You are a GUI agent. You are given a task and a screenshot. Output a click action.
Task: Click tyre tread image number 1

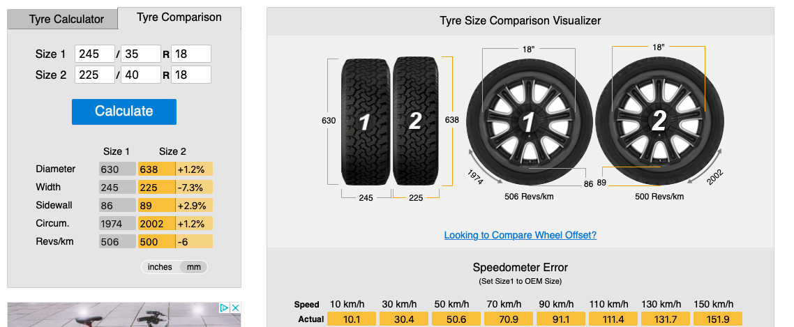365,121
